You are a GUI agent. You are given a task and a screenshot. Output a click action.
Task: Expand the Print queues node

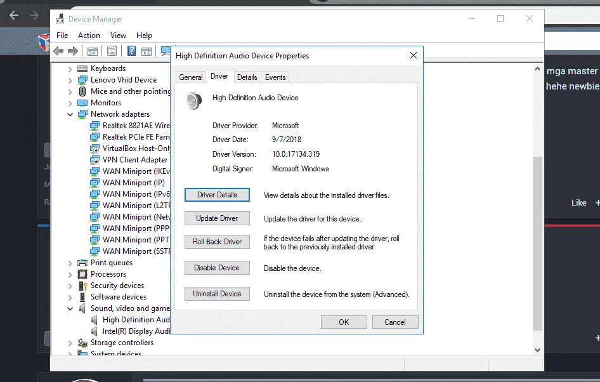pyautogui.click(x=70, y=263)
